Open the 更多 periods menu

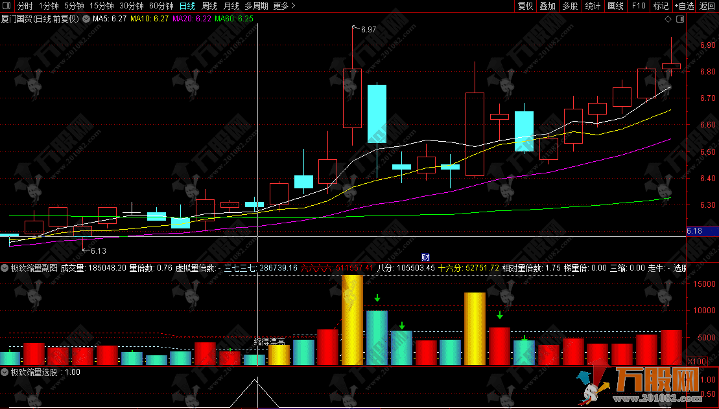coord(284,6)
